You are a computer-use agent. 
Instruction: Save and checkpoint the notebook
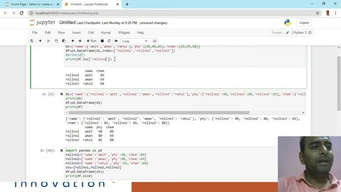point(32,41)
